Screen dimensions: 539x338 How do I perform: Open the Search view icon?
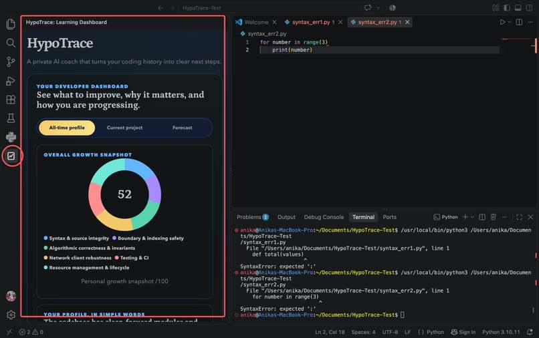point(11,43)
